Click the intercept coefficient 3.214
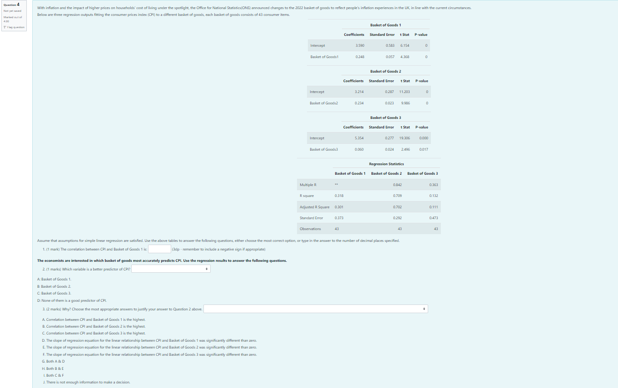 (359, 92)
